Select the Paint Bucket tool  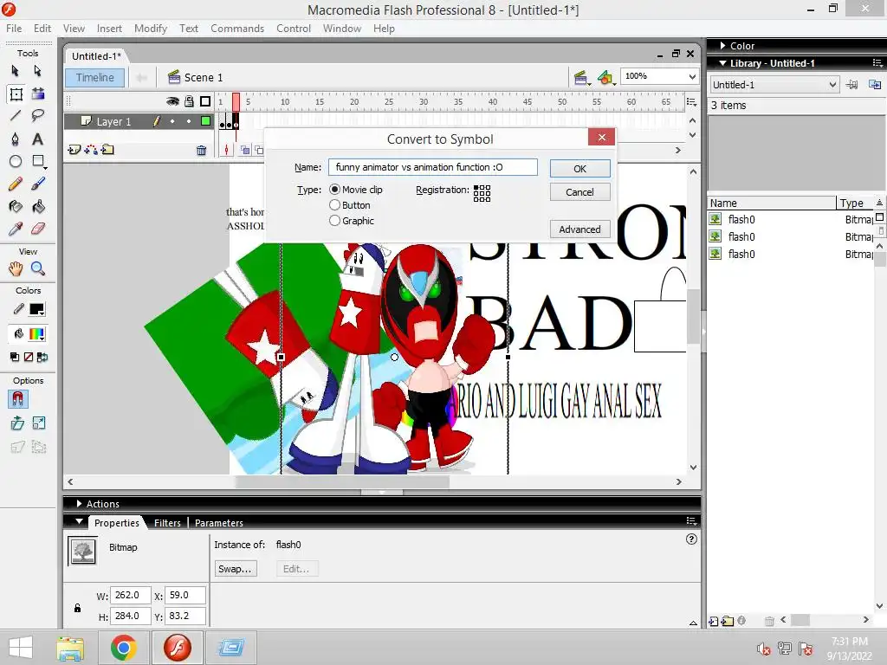(x=38, y=206)
